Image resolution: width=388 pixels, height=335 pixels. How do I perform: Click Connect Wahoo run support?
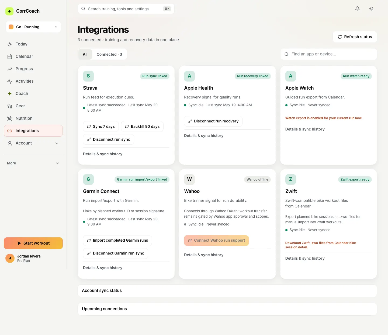(217, 241)
